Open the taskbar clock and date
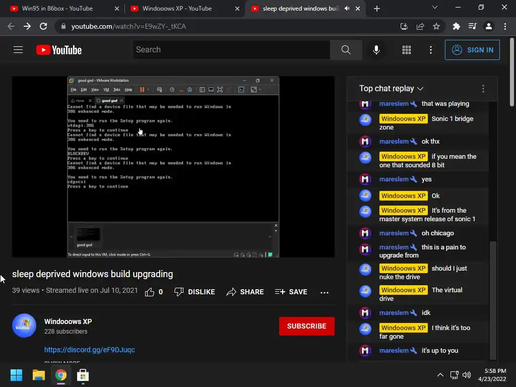 point(492,375)
